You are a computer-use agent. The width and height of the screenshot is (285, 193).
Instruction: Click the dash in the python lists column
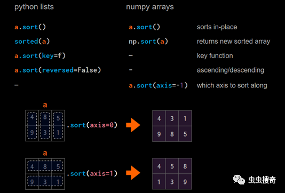[x=17, y=85]
